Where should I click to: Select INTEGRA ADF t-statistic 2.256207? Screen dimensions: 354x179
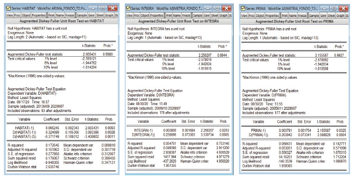tap(205, 55)
